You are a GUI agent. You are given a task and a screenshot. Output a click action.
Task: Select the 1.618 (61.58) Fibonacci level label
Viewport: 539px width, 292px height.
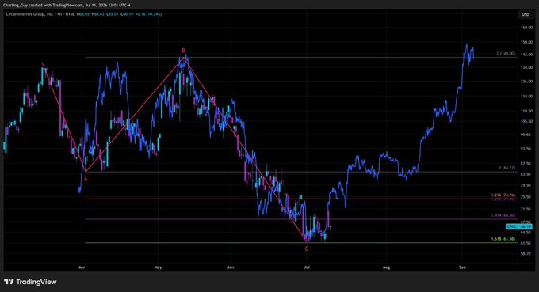coord(503,239)
